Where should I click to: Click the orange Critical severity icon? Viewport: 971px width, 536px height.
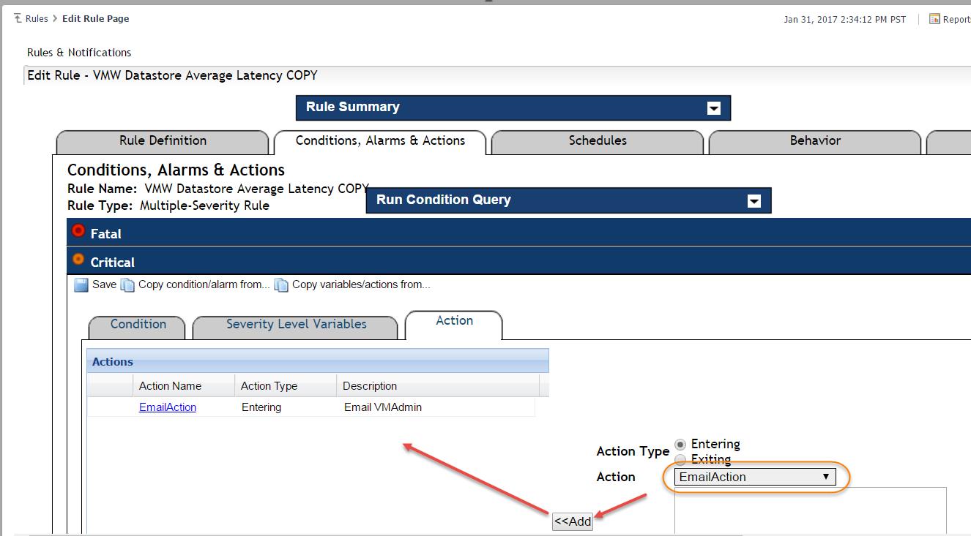[78, 260]
